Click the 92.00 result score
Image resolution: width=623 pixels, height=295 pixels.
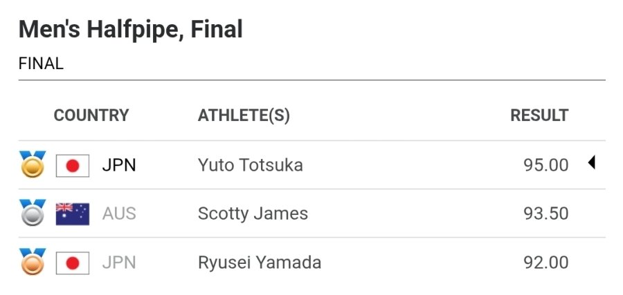click(x=545, y=263)
